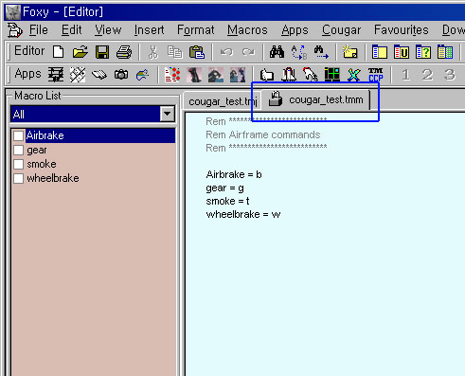
Task: Open the colorful wave app icon
Action: click(x=143, y=75)
